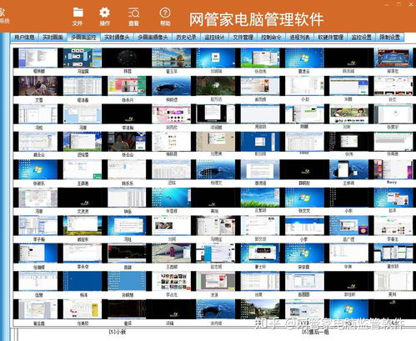This screenshot has width=416, height=341.
Task: Click the user name label 刘琳
Action: (346, 127)
